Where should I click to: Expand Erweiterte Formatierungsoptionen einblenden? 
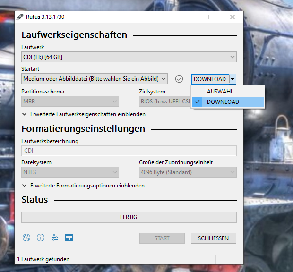[83, 186]
